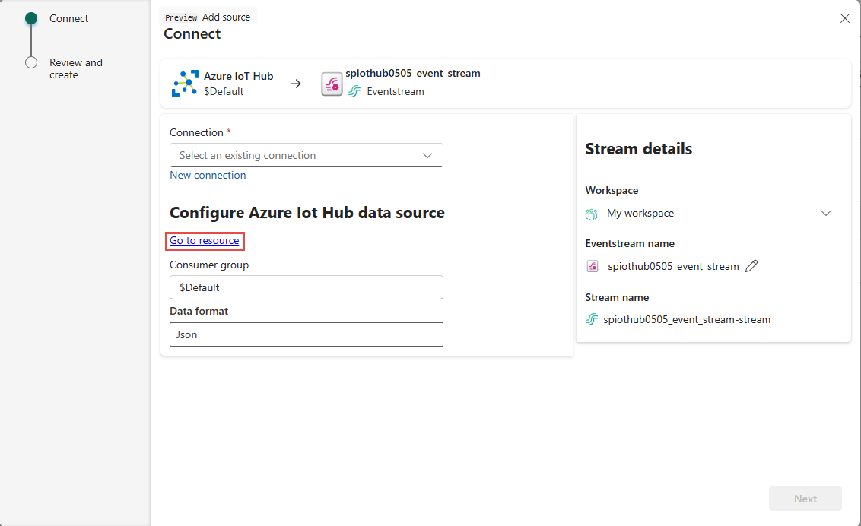Follow the Go to resource link
Screen dimensions: 861x526
click(x=205, y=240)
